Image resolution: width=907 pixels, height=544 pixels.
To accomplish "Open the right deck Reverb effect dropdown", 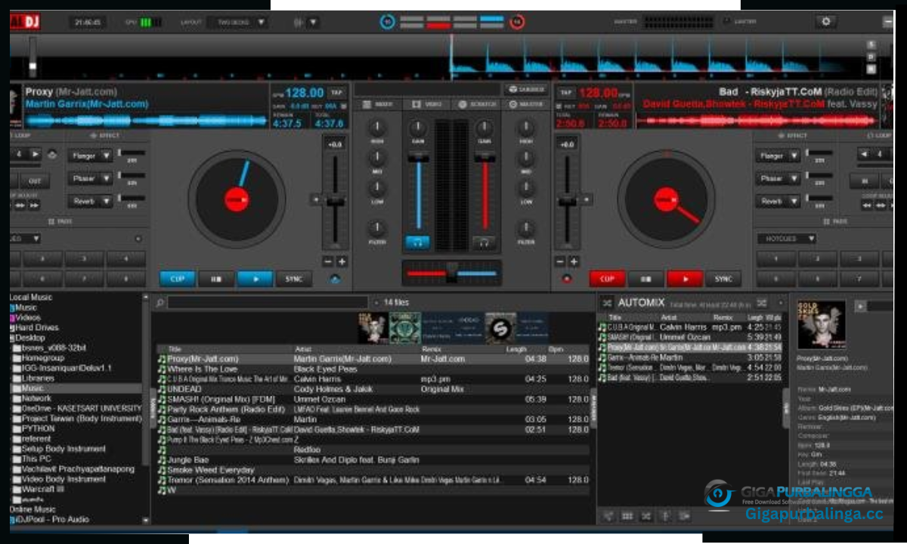I will 777,202.
